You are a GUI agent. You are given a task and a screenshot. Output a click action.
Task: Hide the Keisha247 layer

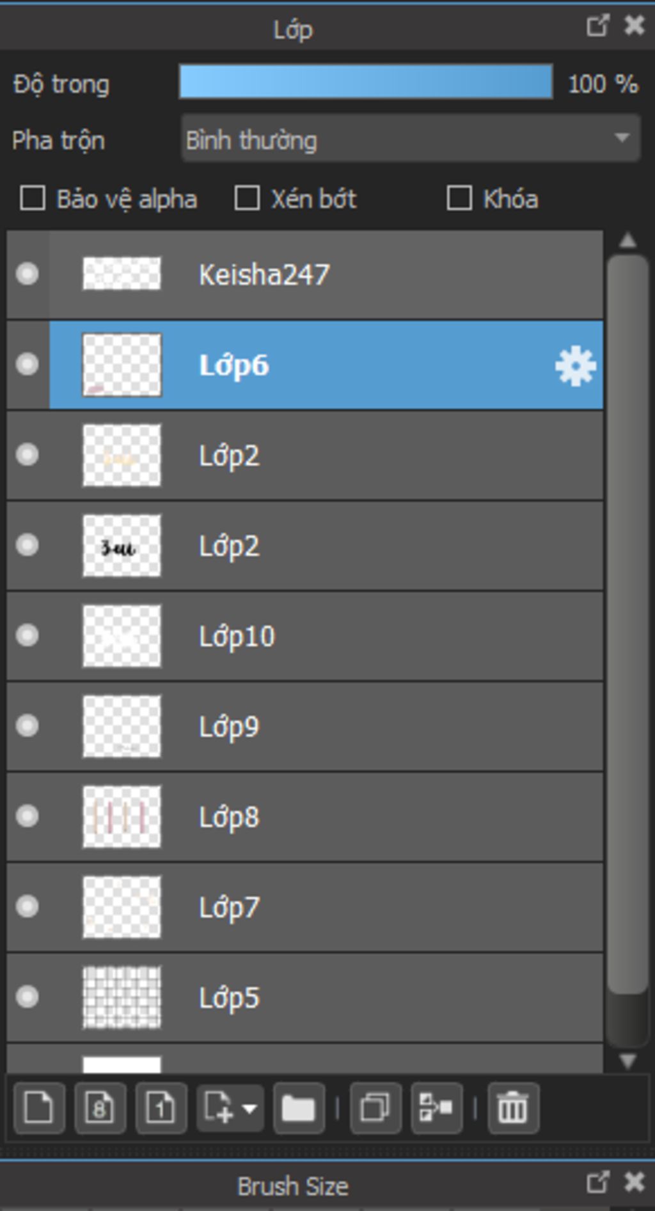(28, 274)
